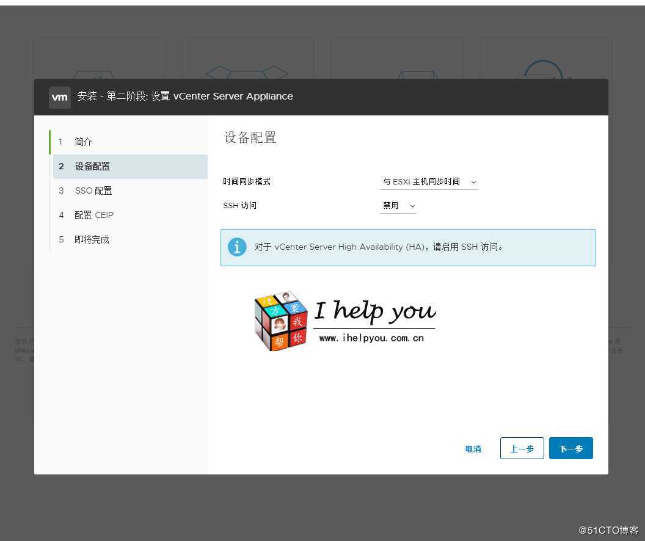The image size is (645, 541).
Task: Click the dialog title 安装 - 第二阶段
Action: coord(185,96)
